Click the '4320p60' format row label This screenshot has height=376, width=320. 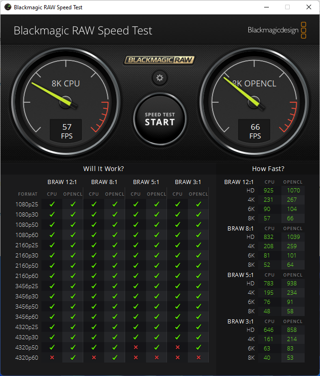27,358
